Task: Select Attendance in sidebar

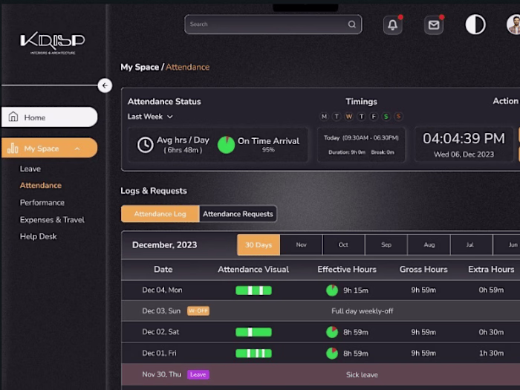Action: pos(40,186)
